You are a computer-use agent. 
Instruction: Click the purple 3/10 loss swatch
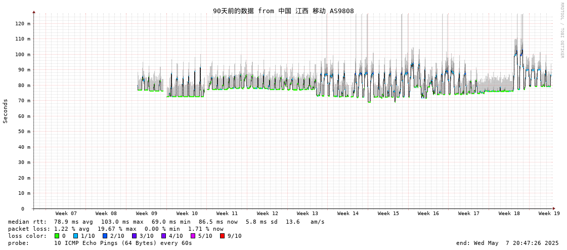coord(134,236)
